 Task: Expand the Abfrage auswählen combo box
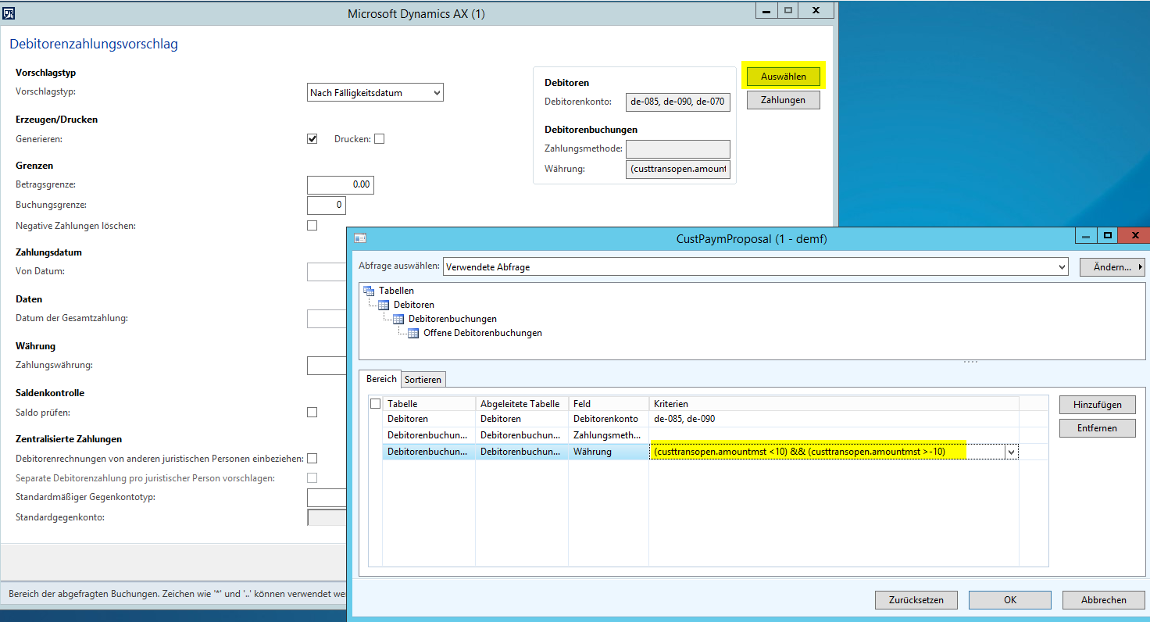tap(1061, 267)
